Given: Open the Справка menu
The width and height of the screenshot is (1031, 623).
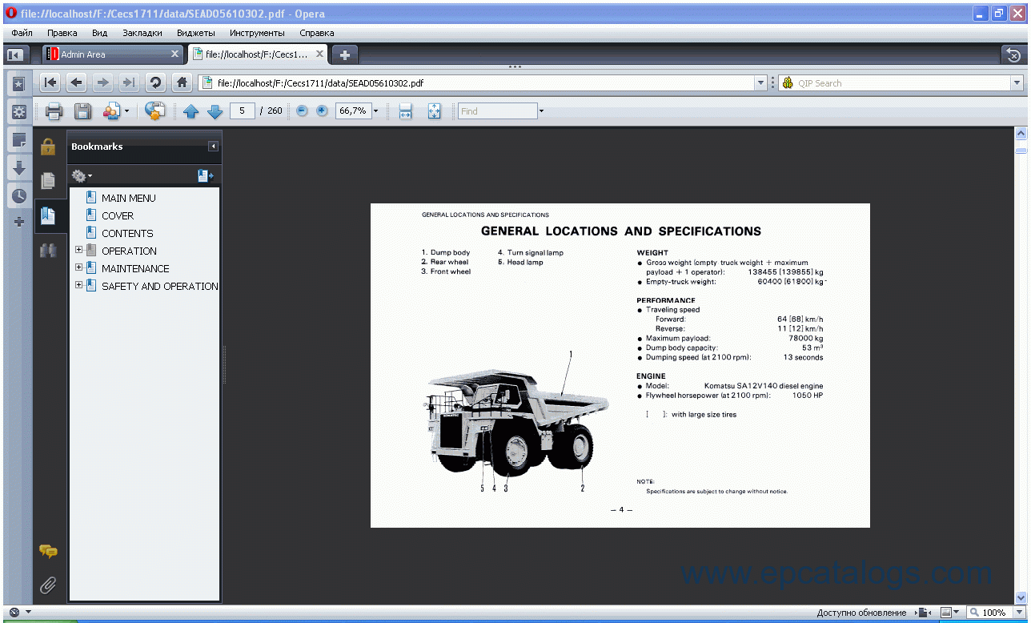Looking at the screenshot, I should pos(317,33).
